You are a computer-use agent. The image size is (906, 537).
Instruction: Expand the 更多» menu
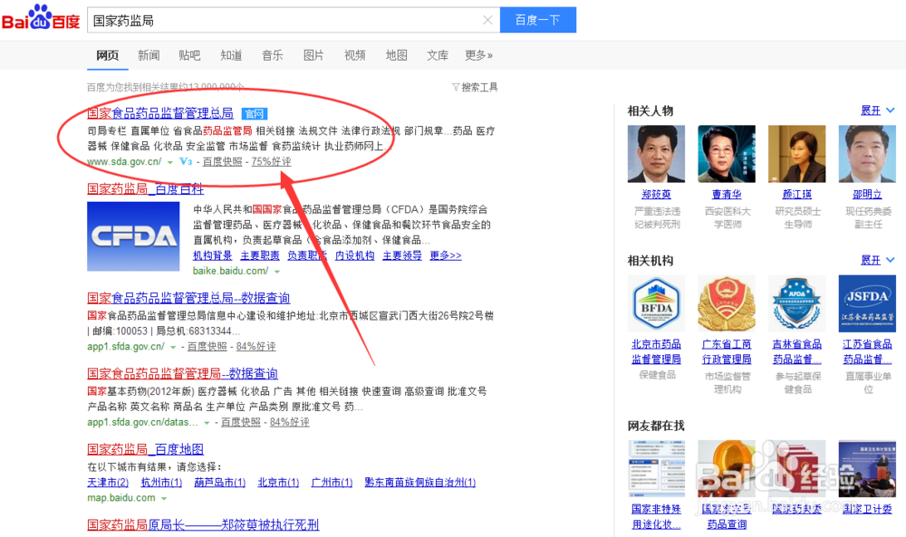(479, 55)
